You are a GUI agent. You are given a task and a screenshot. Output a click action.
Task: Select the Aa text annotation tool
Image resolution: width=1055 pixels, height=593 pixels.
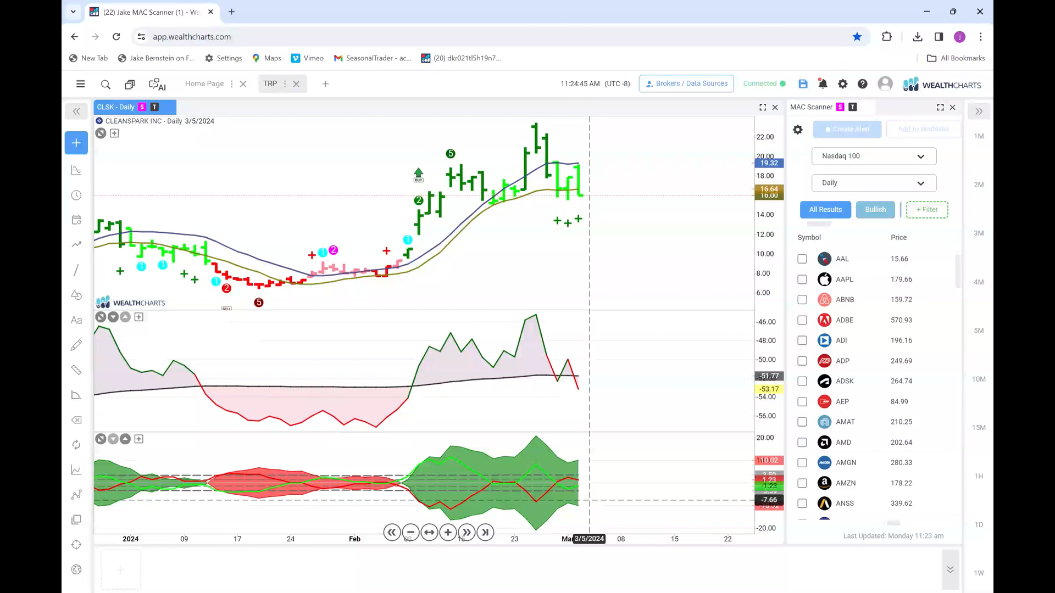tap(76, 320)
